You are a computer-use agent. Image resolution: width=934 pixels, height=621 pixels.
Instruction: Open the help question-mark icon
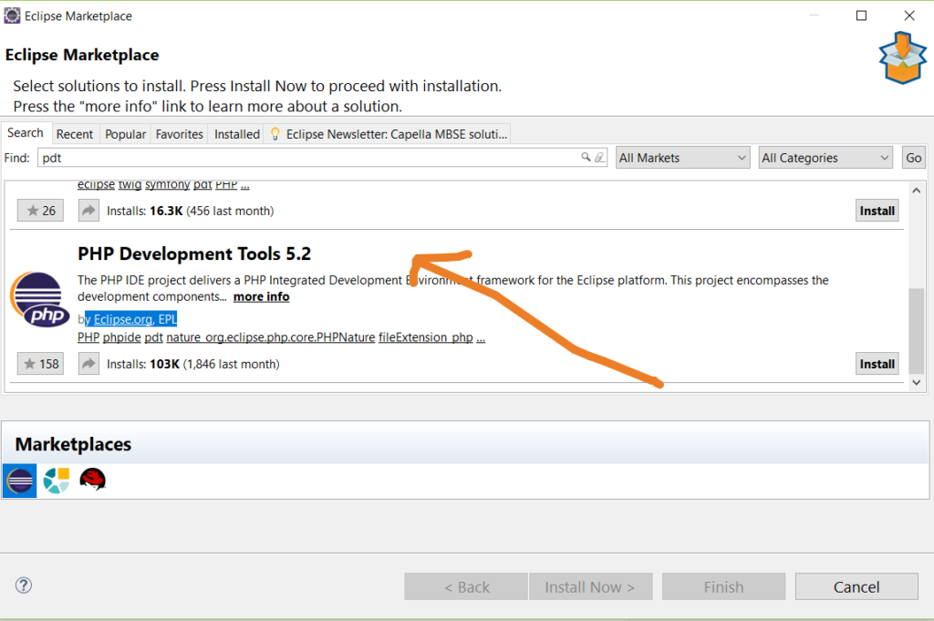pyautogui.click(x=22, y=585)
